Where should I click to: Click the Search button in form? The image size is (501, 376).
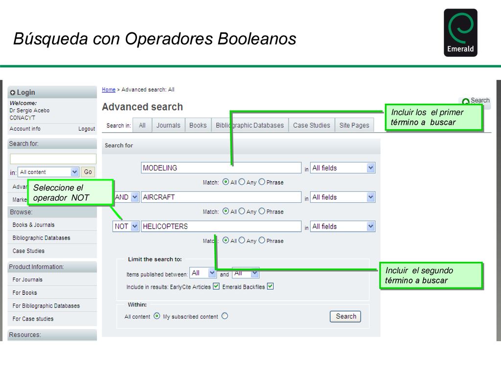[345, 316]
